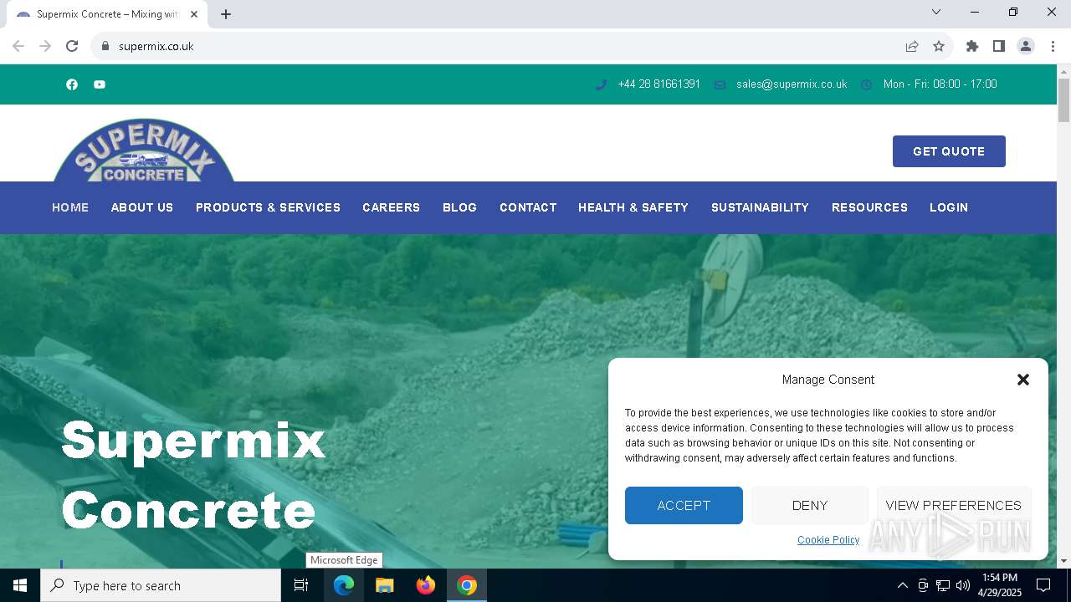The image size is (1071, 602).
Task: Click the Supermix Concrete logo
Action: [x=144, y=150]
